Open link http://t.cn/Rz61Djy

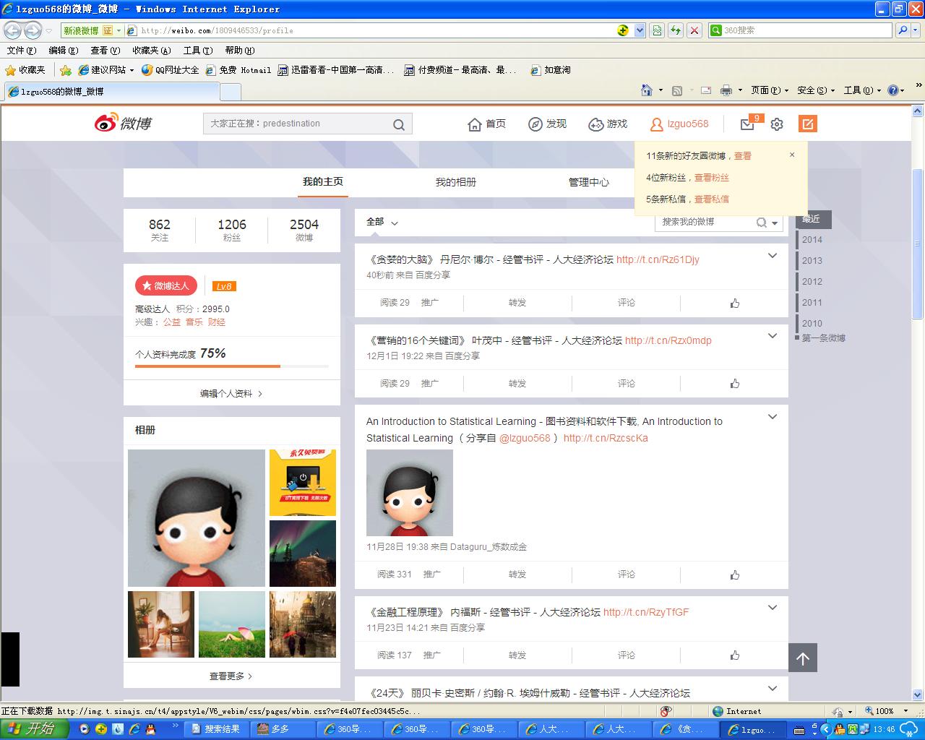point(658,259)
